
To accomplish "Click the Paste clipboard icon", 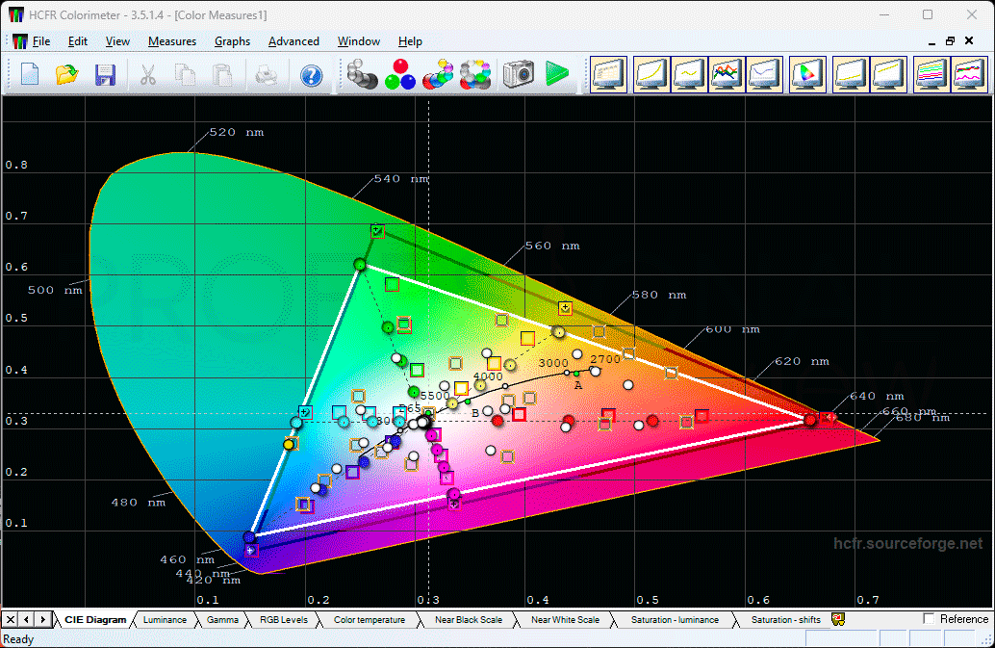I will tap(222, 75).
